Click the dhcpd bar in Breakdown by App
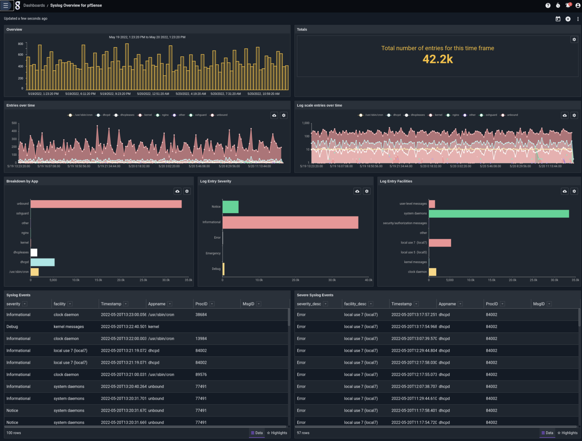The width and height of the screenshot is (582, 441). [43, 262]
